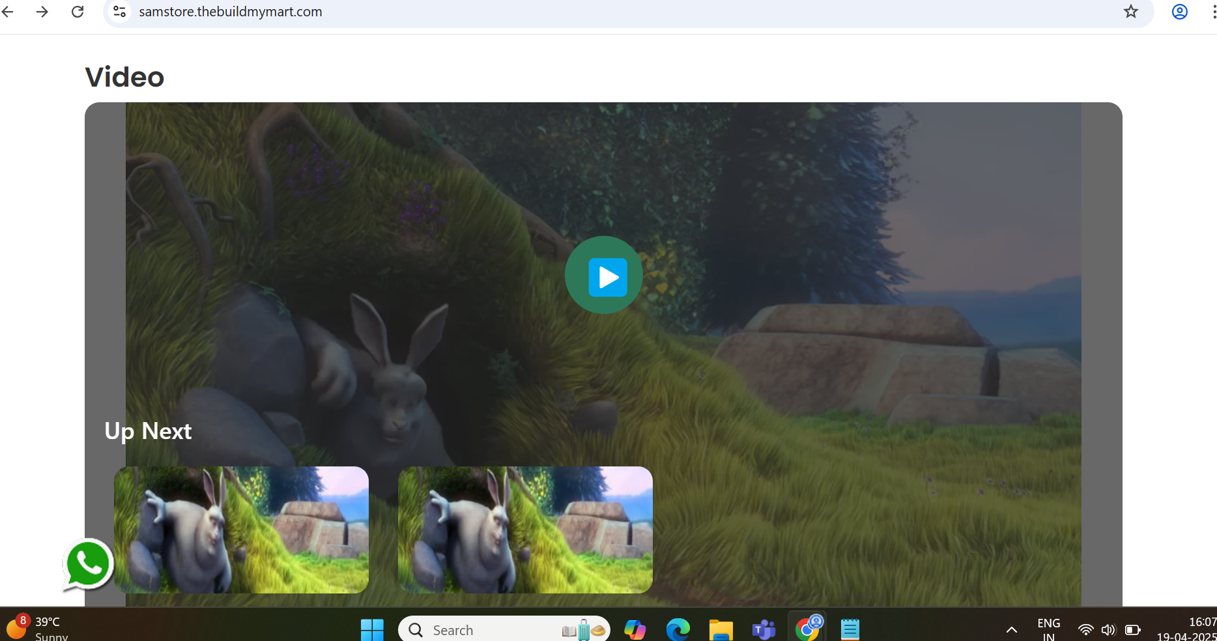Bookmark this page with the star
Screen dimensions: 1217x641
[1131, 12]
